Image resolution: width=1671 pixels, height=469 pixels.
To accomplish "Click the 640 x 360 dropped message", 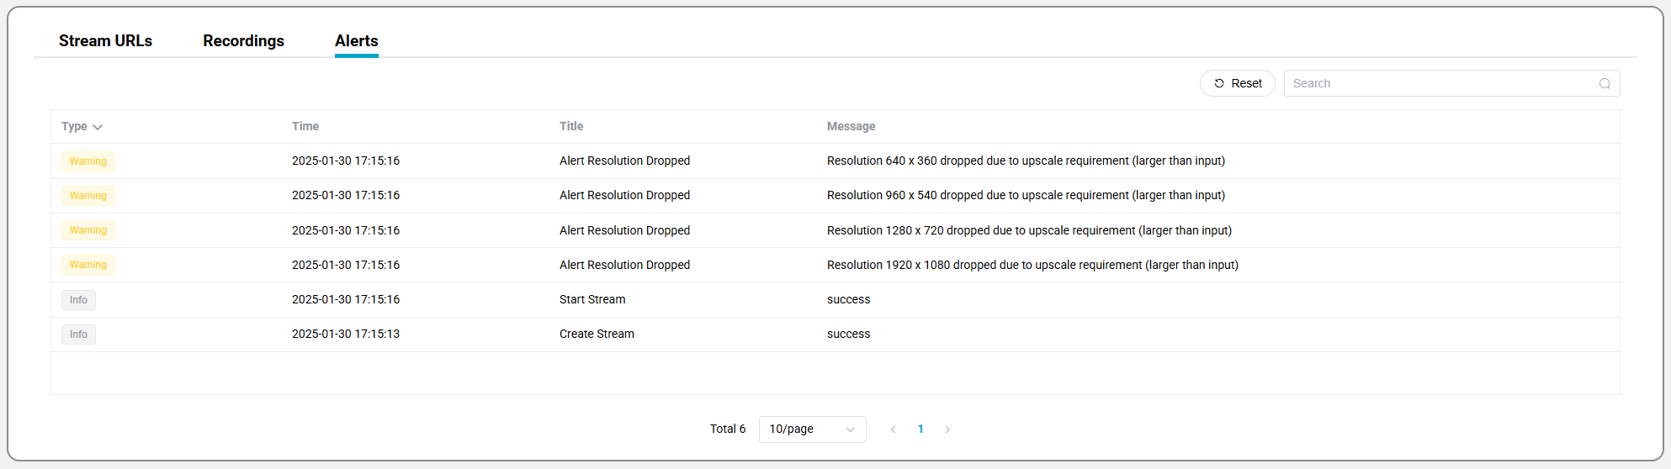I will pos(1026,161).
